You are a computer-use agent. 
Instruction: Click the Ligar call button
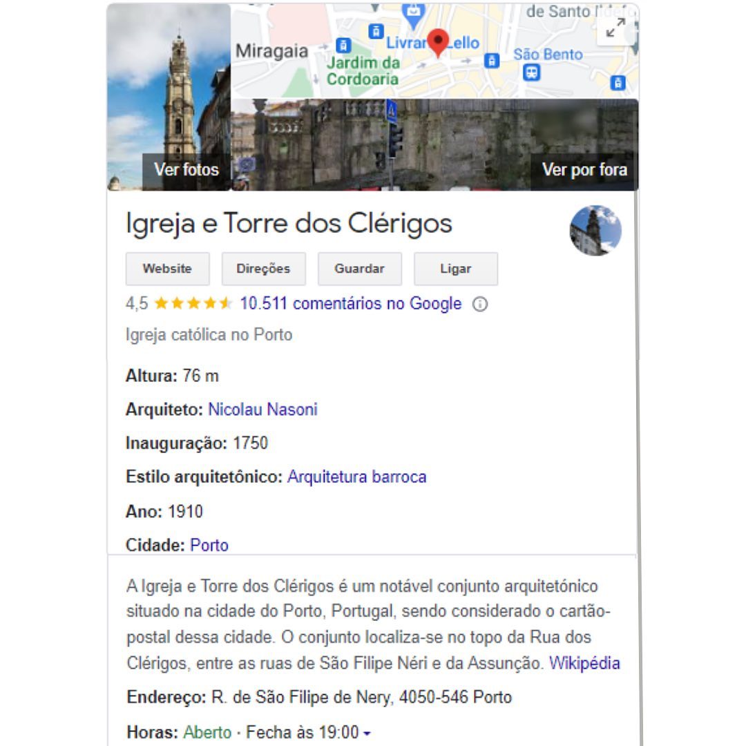click(456, 269)
